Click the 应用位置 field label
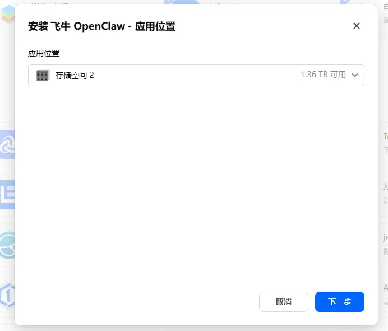This screenshot has height=331, width=388. [x=44, y=53]
